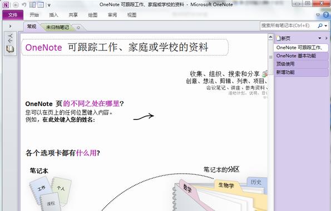The width and height of the screenshot is (331, 211).
Task: Click the vertical scrollbar up arrow
Action: point(270,37)
